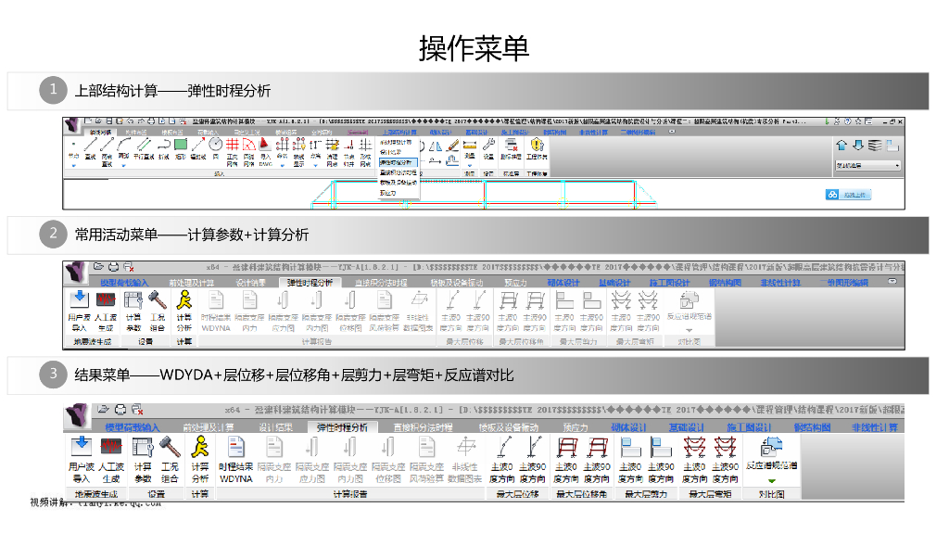
Task: Click 主波0度方向 under 最大层剪力 in section 3
Action: (630, 460)
